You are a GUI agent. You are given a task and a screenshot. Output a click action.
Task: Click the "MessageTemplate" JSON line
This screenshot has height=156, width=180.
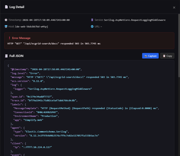click(86, 108)
